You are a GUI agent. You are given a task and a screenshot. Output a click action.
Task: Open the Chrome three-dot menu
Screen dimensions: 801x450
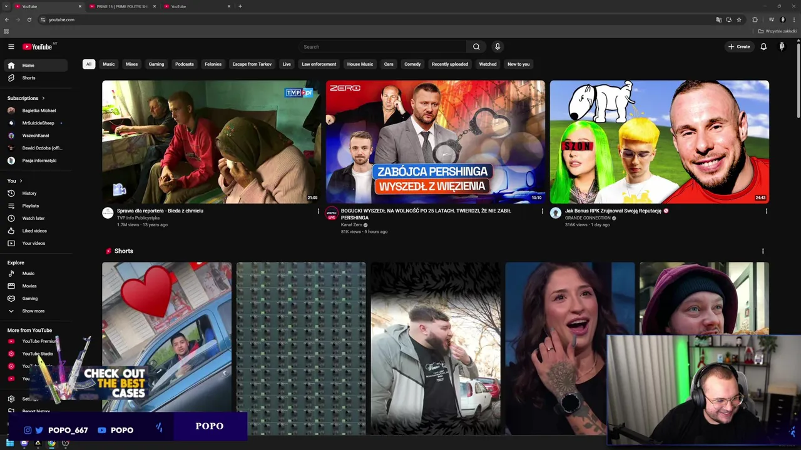pyautogui.click(x=794, y=19)
